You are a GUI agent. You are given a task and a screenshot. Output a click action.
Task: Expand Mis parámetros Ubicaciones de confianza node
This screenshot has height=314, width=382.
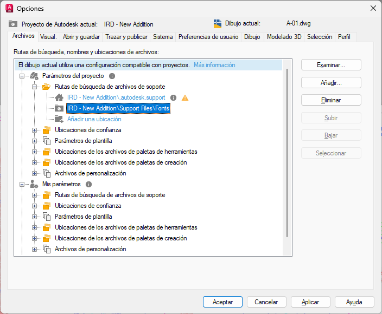pos(34,206)
